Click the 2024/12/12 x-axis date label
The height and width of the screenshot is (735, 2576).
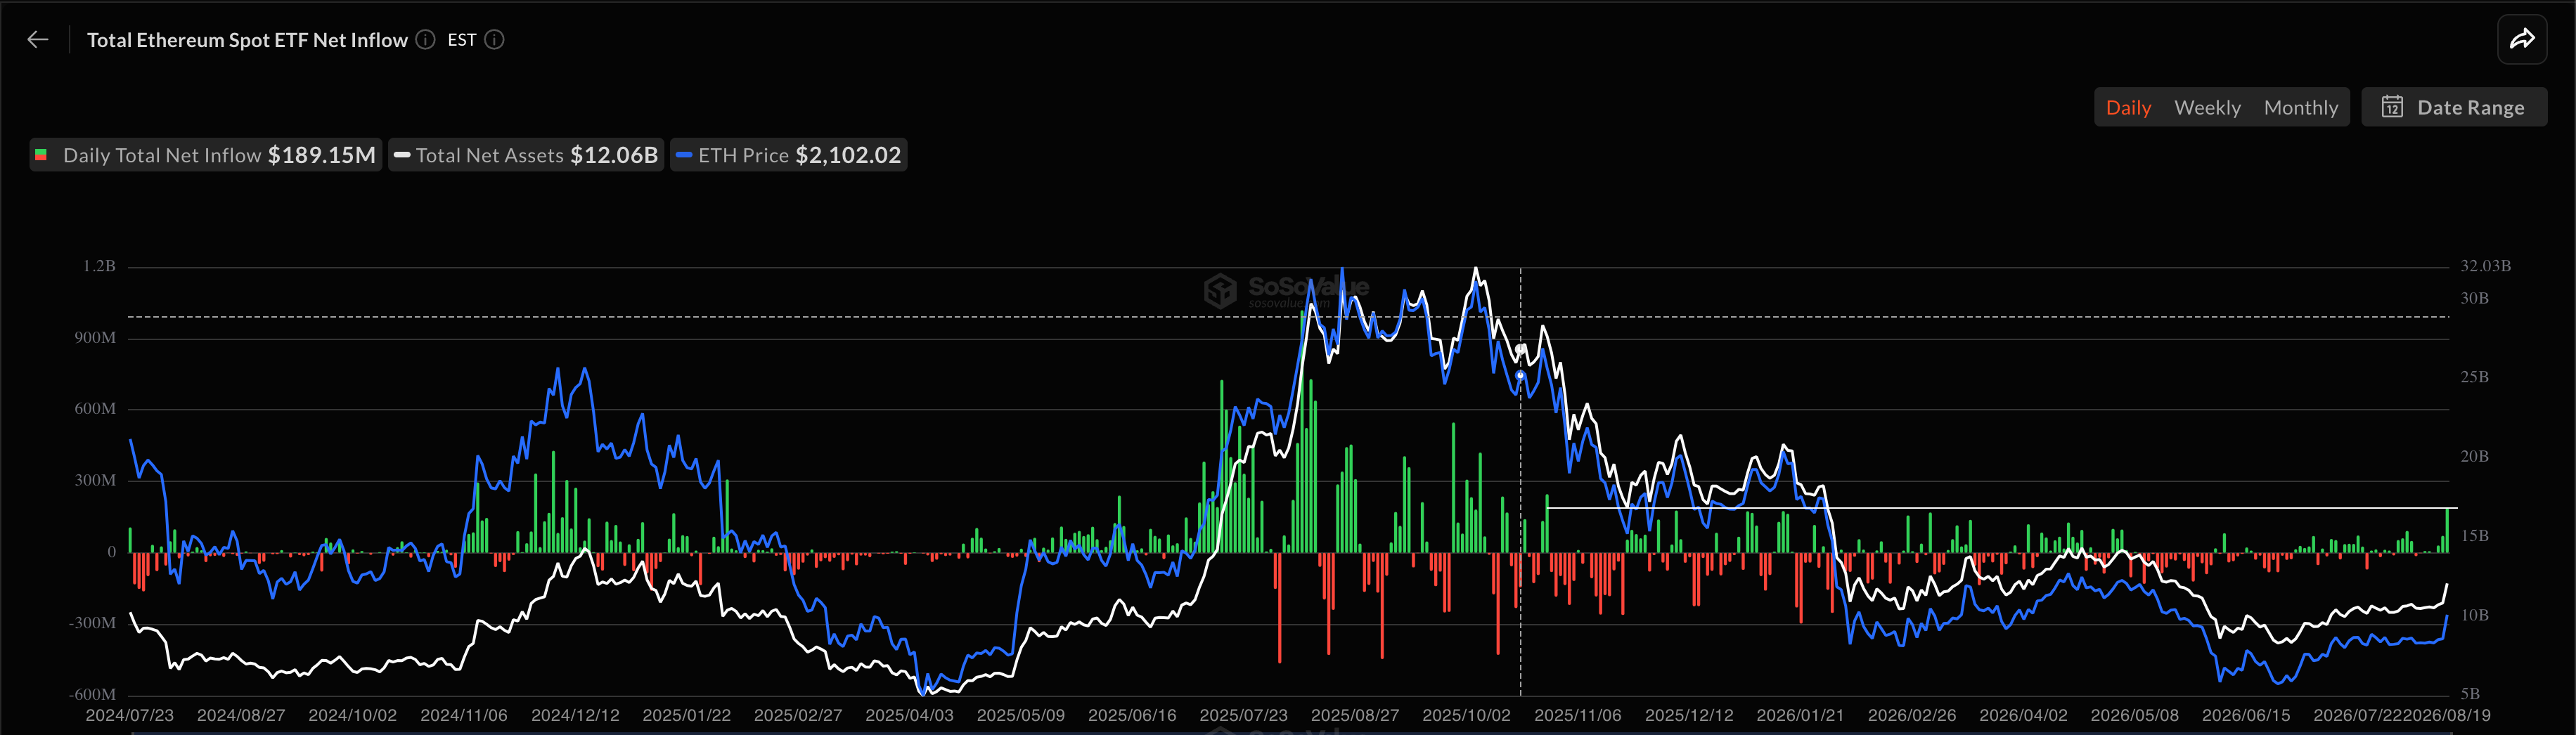pos(575,715)
